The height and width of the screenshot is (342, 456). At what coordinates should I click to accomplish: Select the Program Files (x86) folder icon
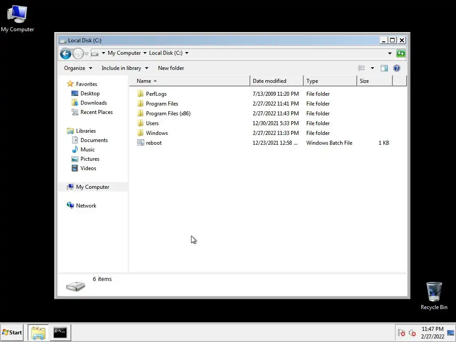click(140, 114)
